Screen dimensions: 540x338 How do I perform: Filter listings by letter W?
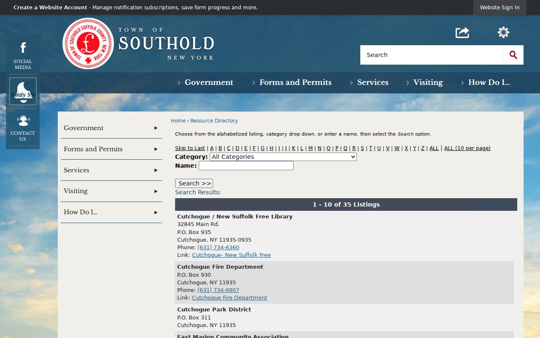(397, 148)
